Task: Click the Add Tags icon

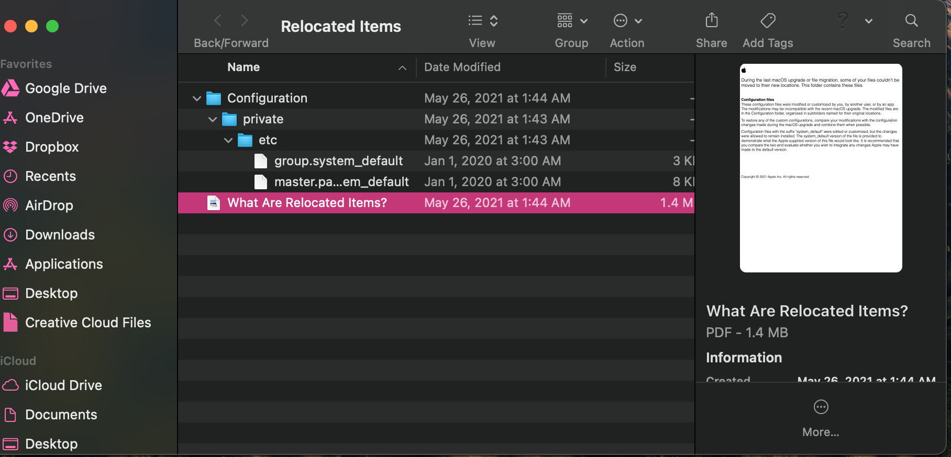Action: point(768,21)
